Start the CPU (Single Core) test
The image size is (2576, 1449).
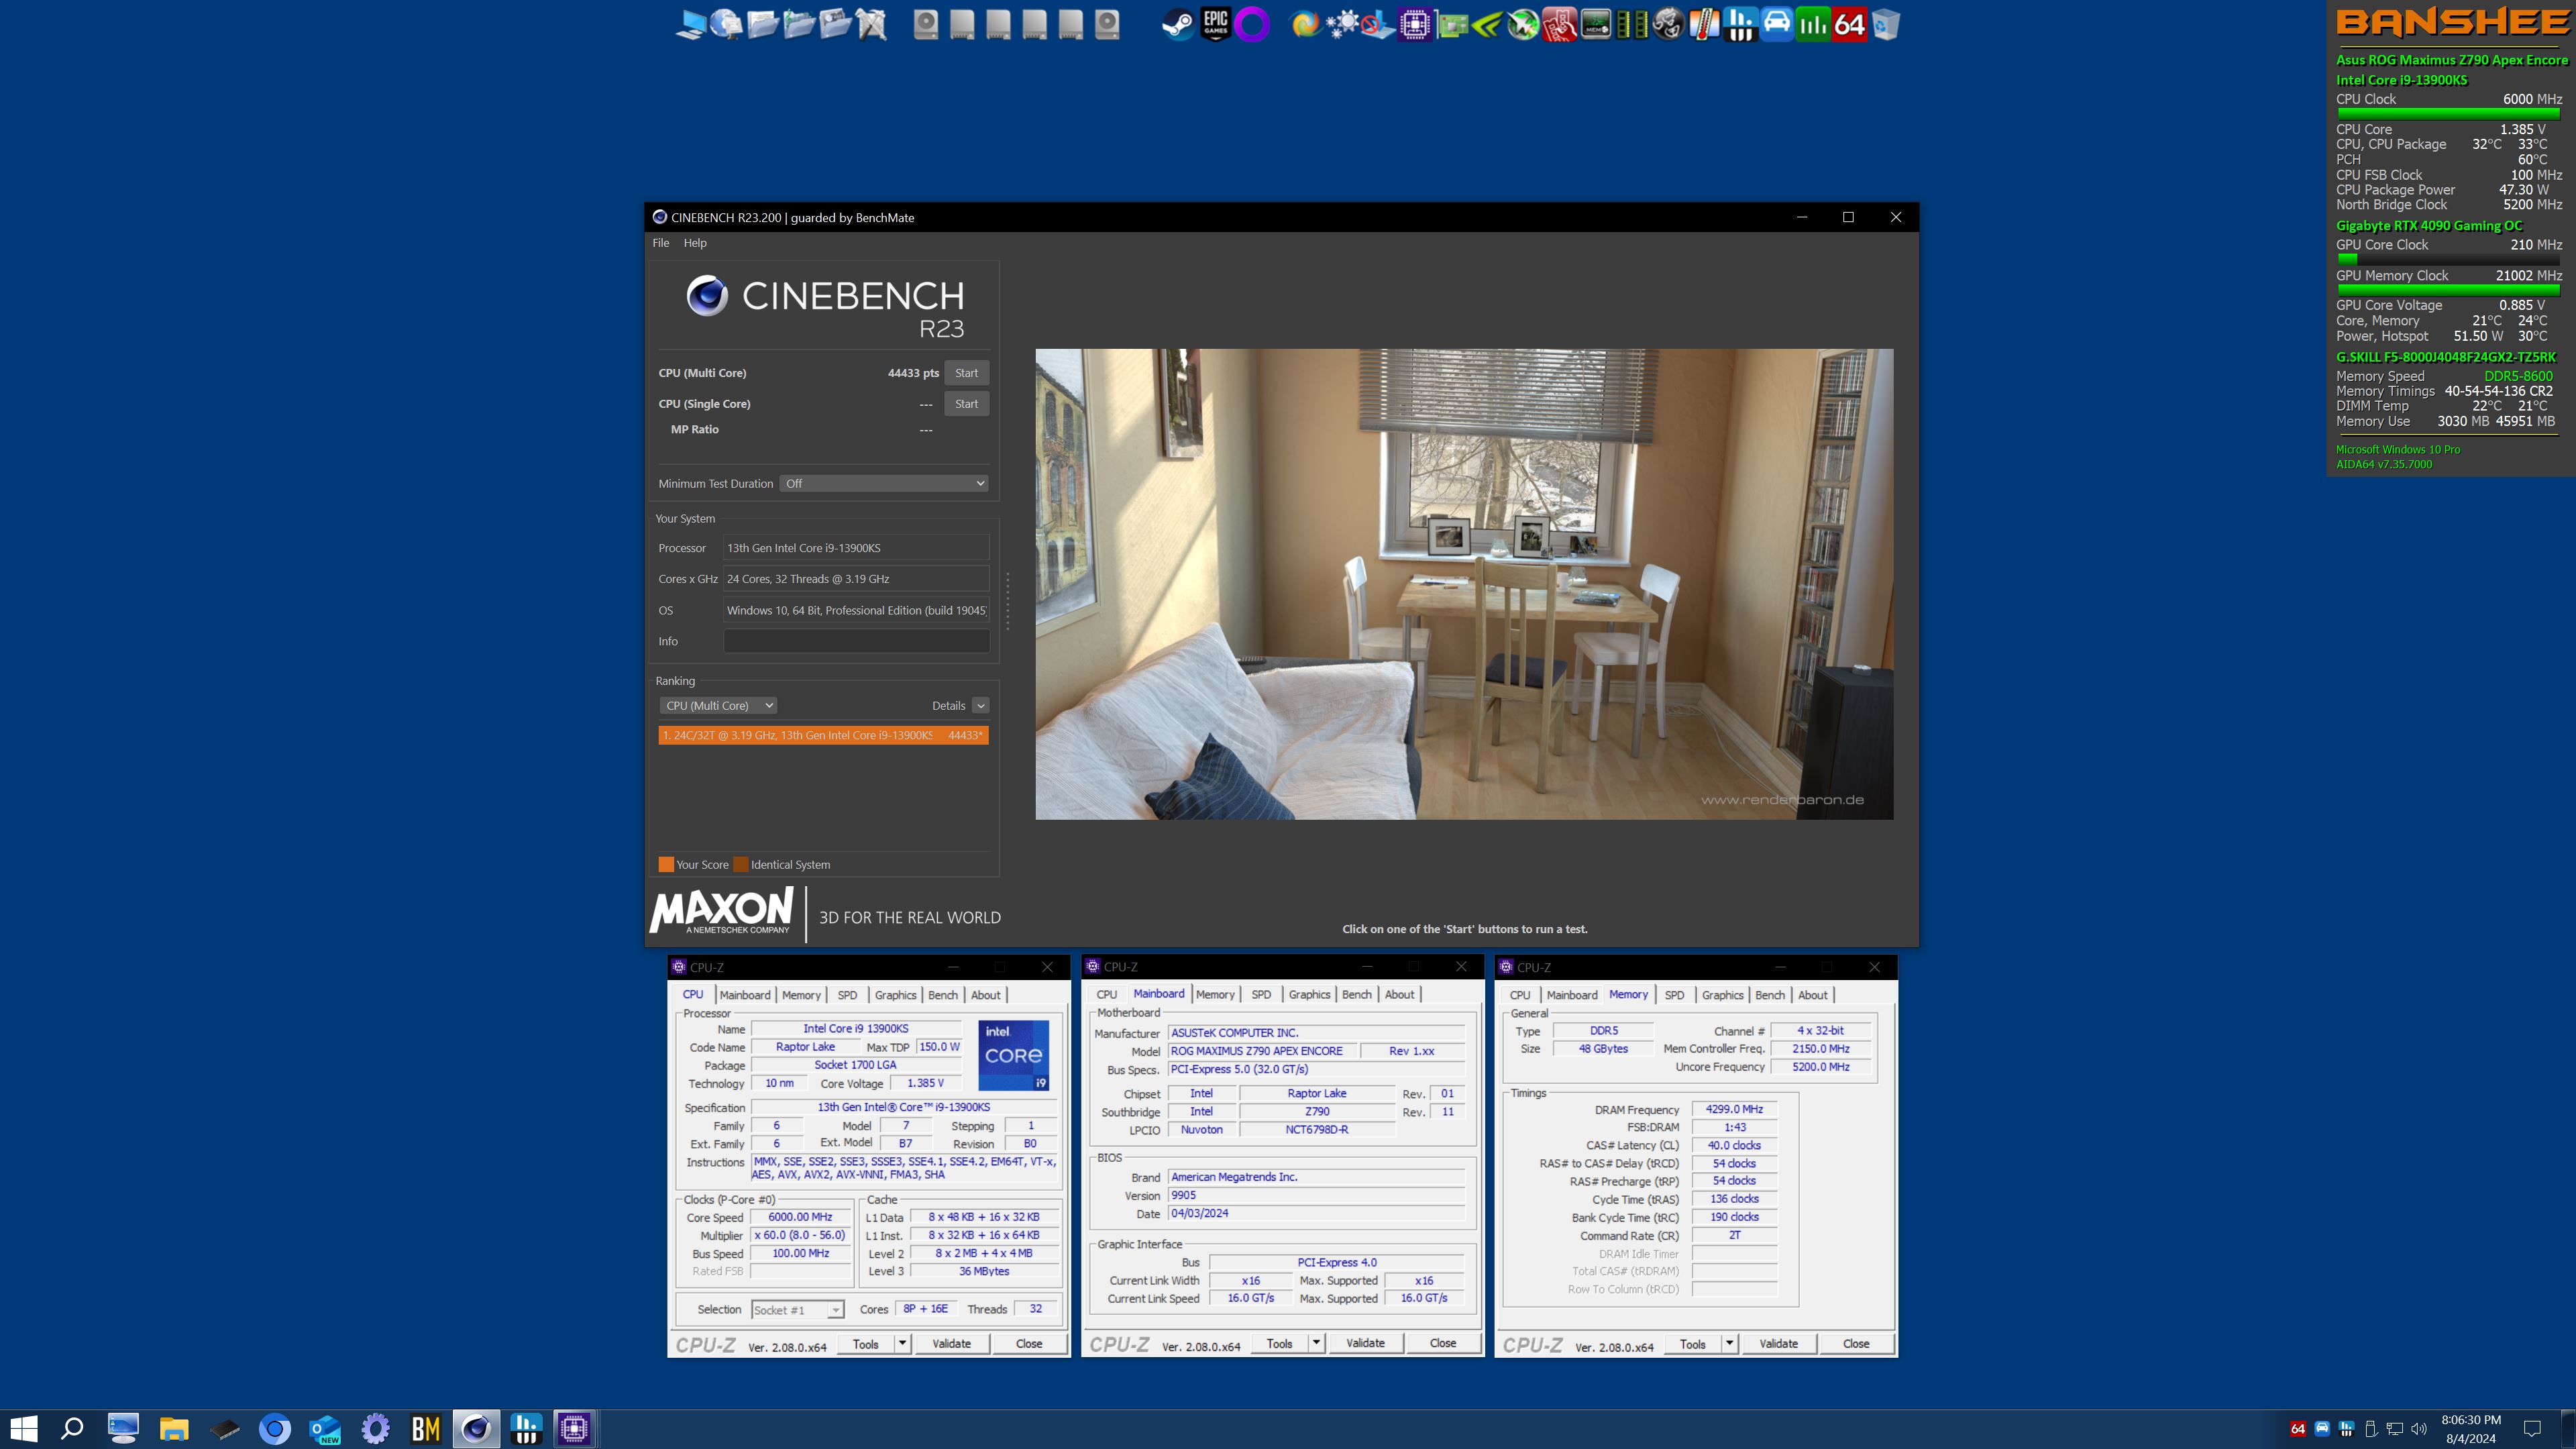click(966, 404)
